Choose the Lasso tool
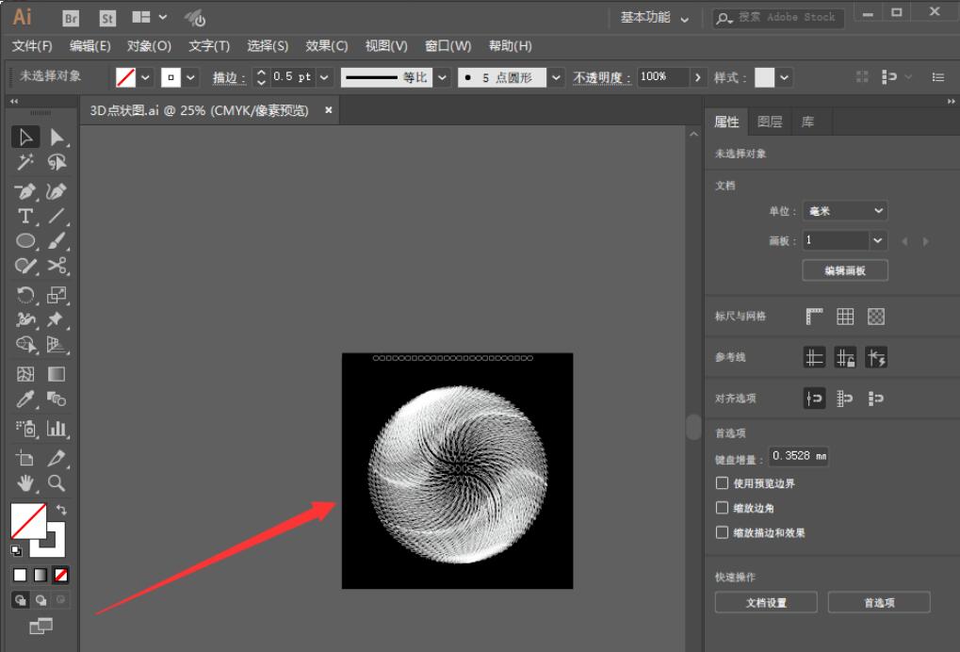 click(57, 162)
